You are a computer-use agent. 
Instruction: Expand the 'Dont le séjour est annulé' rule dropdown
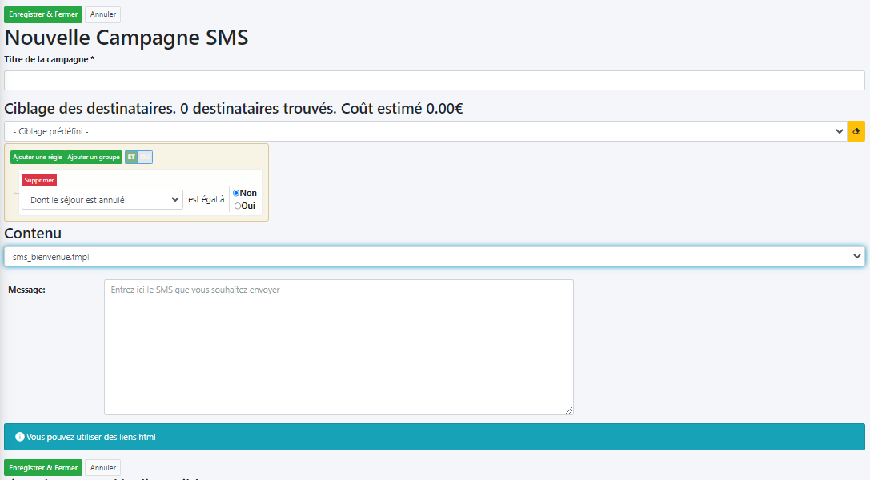coord(102,200)
